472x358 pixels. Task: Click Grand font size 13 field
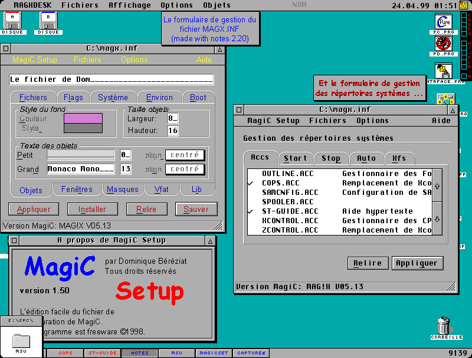[x=126, y=169]
